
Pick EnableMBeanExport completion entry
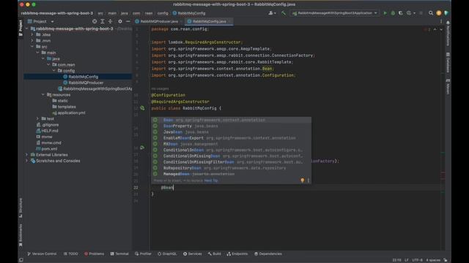coord(232,138)
